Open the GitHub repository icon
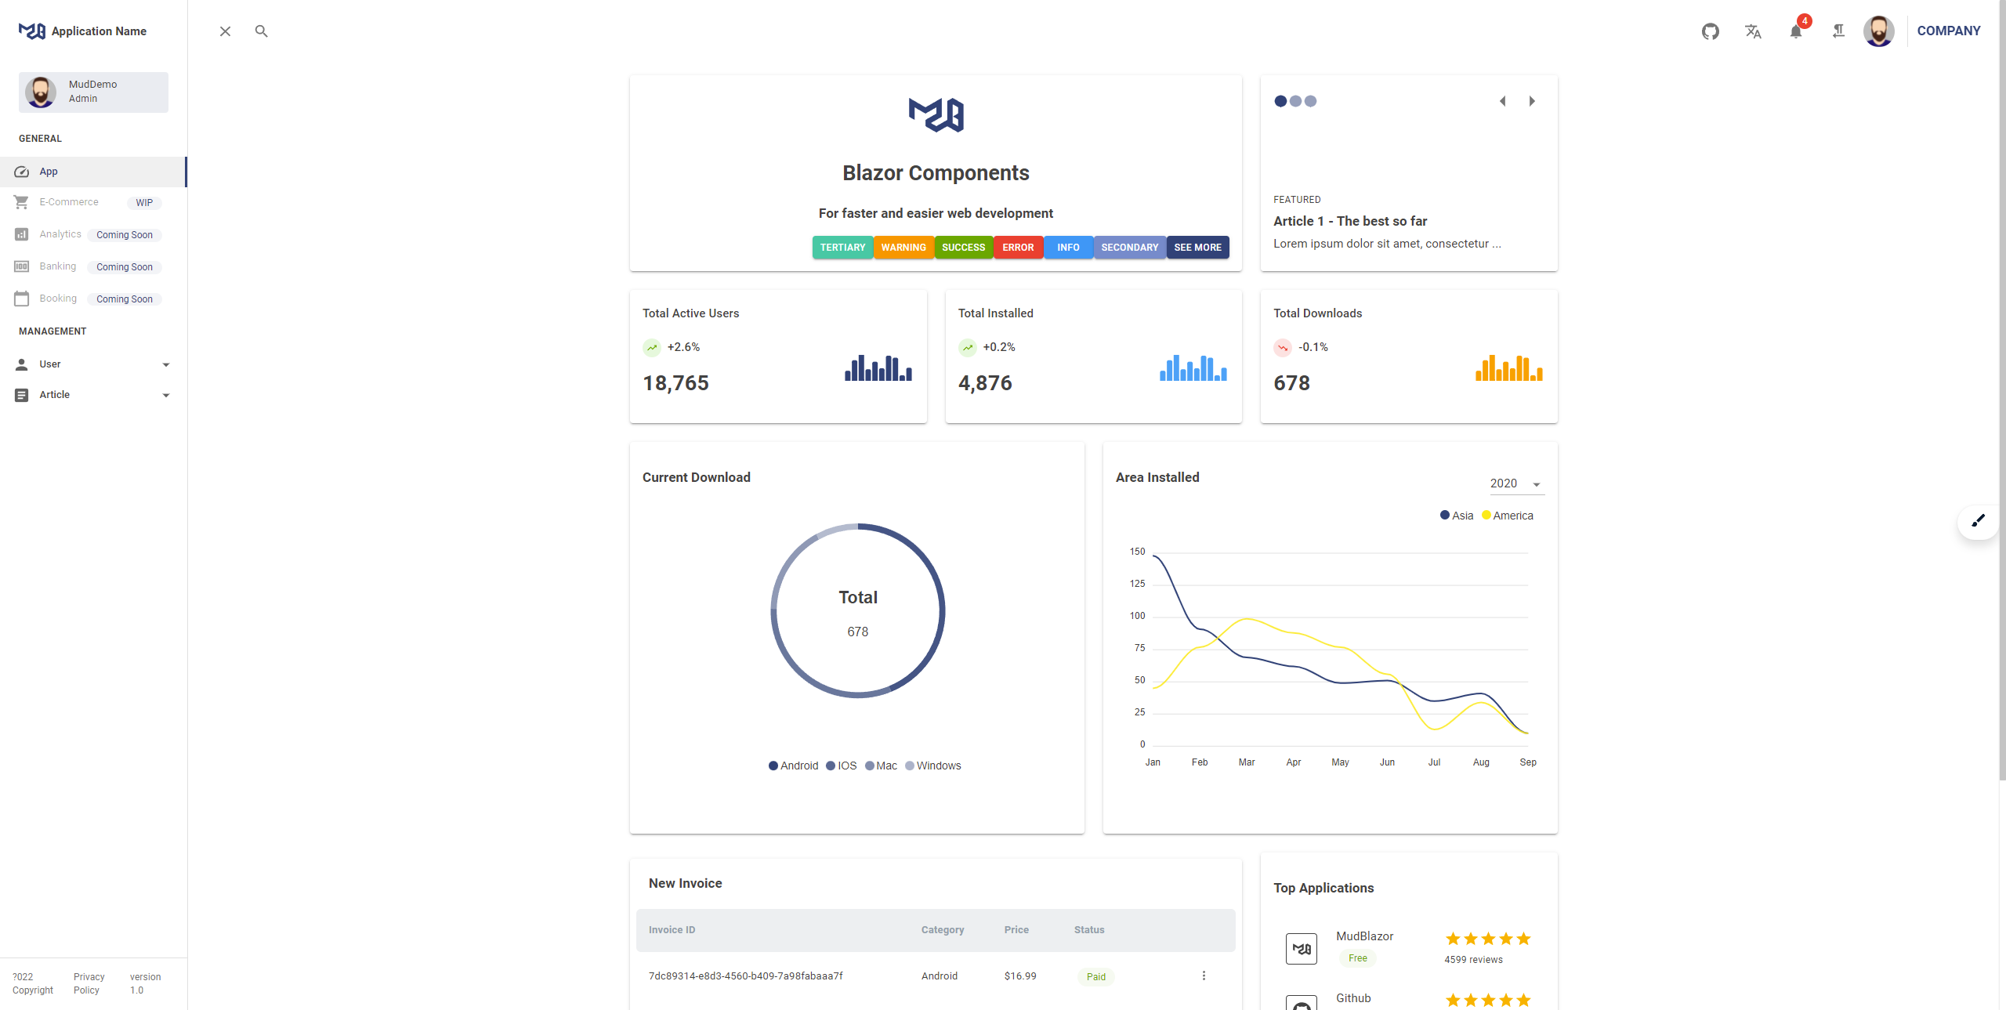 click(1710, 31)
